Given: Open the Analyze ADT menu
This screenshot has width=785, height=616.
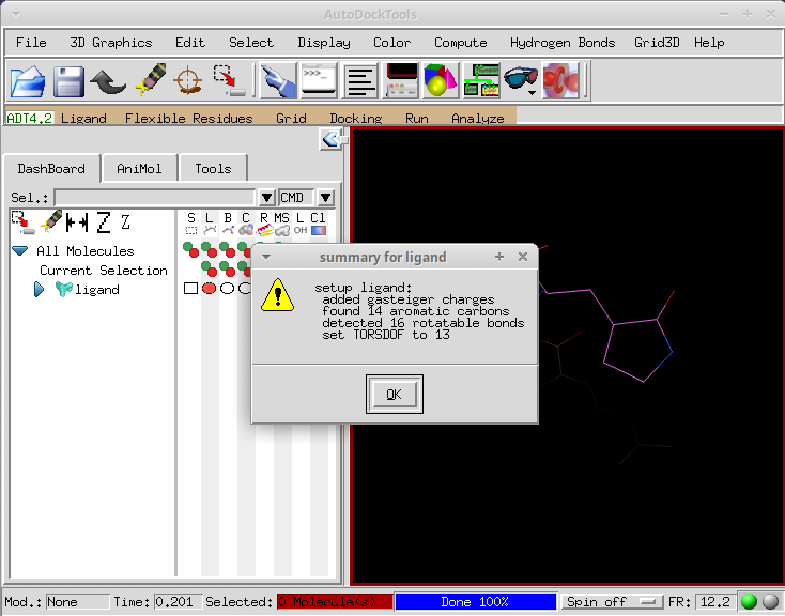Looking at the screenshot, I should click(x=478, y=118).
